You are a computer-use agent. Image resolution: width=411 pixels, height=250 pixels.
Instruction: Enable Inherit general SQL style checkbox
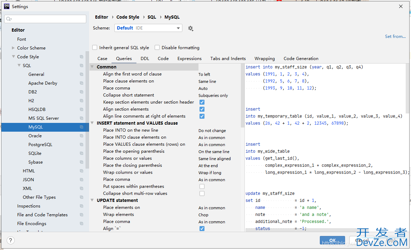[95, 47]
